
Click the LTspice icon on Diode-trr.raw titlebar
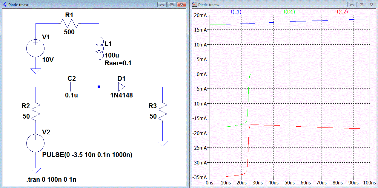(x=194, y=5)
